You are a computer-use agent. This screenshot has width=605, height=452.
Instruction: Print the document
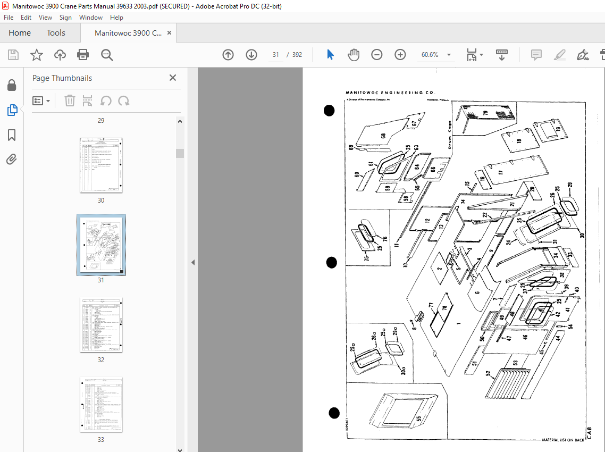[x=83, y=55]
